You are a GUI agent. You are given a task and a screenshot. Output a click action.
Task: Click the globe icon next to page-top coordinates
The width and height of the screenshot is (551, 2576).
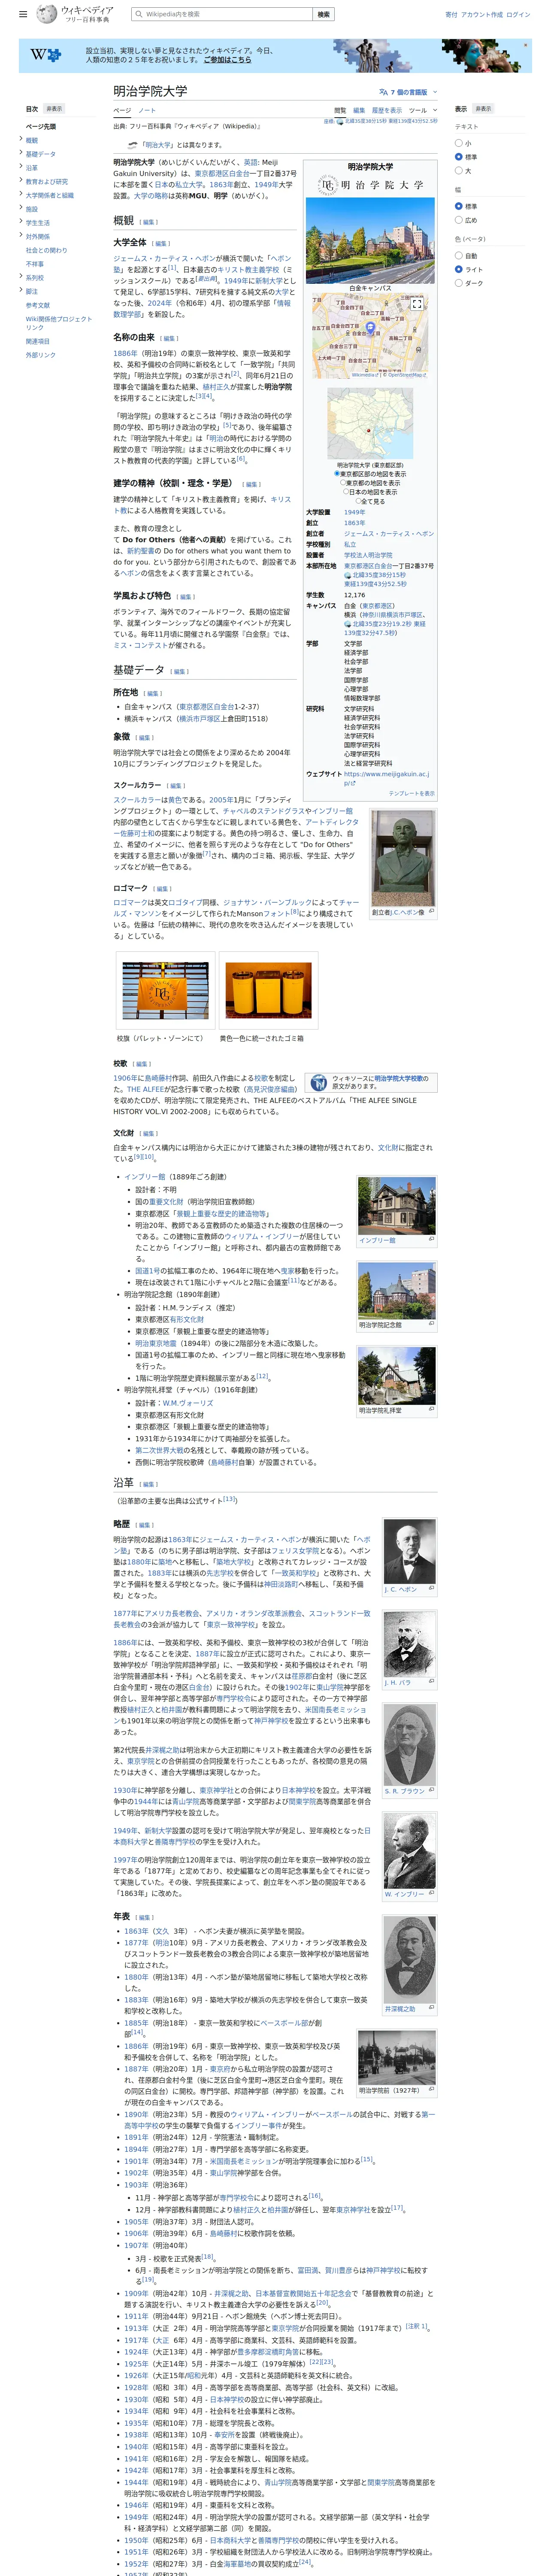coord(340,121)
